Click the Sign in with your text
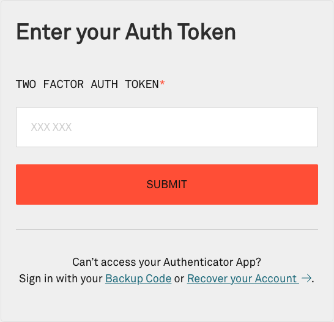Image resolution: width=334 pixels, height=322 pixels. point(61,279)
